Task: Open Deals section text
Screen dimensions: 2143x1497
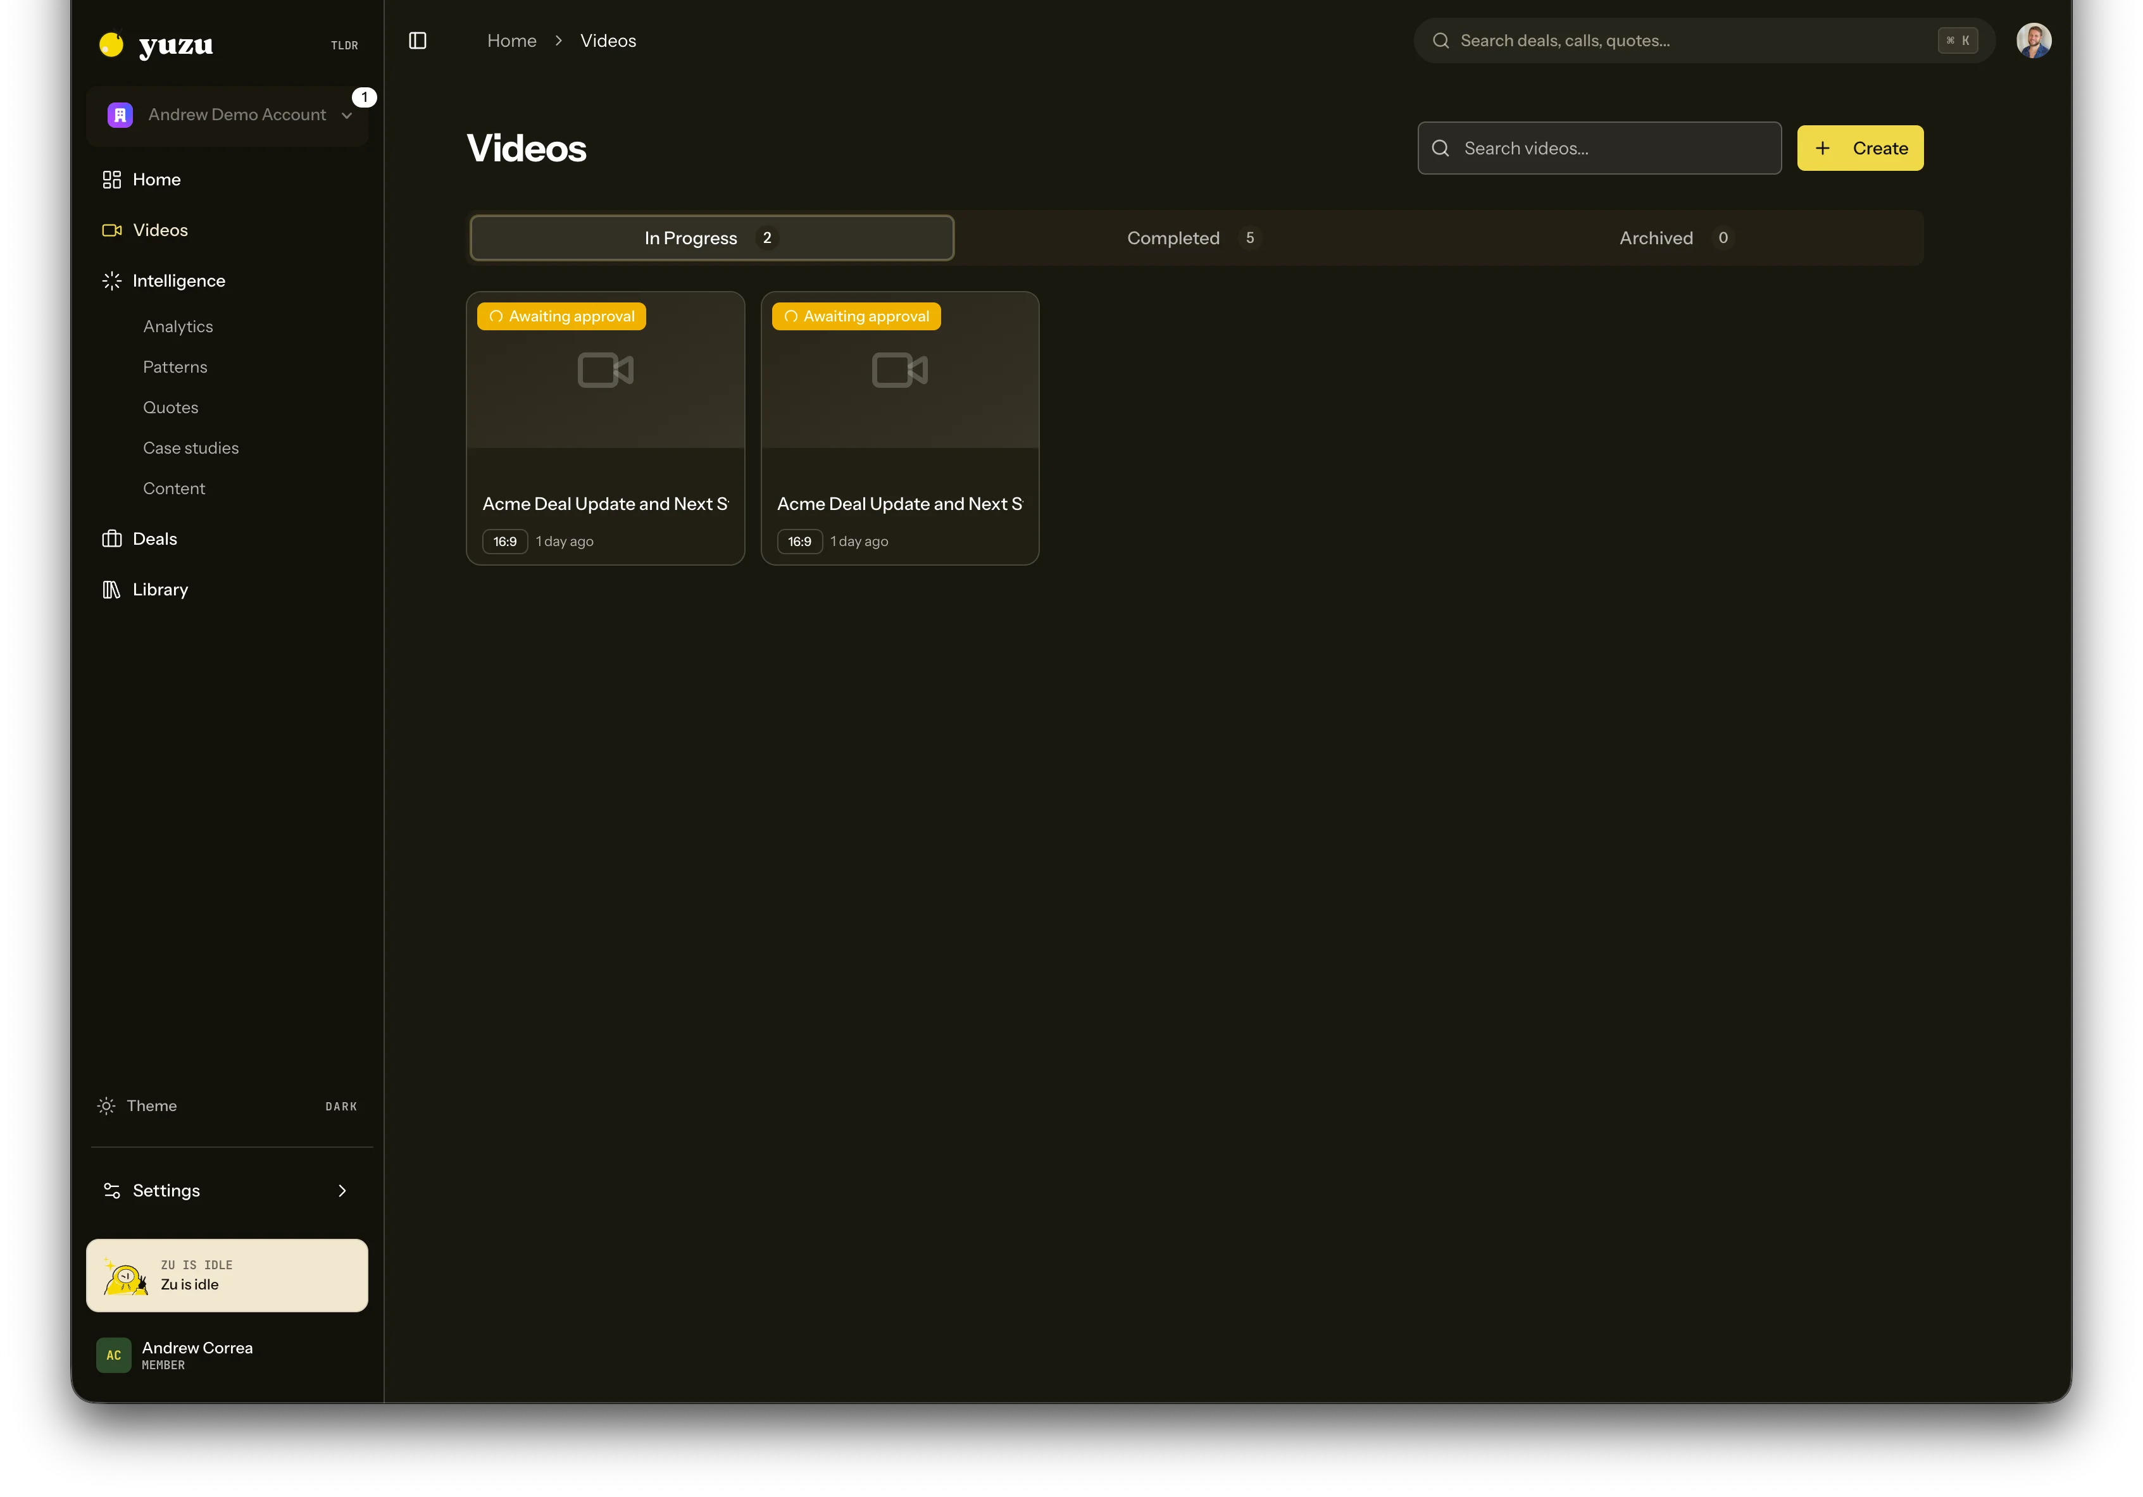Action: point(155,538)
